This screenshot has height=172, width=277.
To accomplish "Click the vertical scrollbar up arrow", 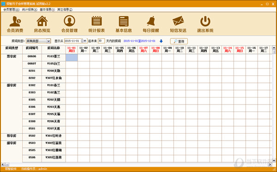I will pyautogui.click(x=274, y=48).
